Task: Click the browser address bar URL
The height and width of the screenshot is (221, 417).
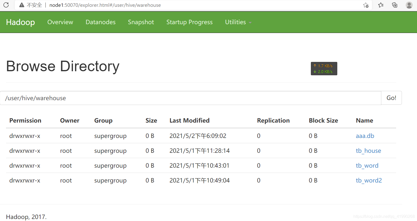Action: [x=105, y=5]
